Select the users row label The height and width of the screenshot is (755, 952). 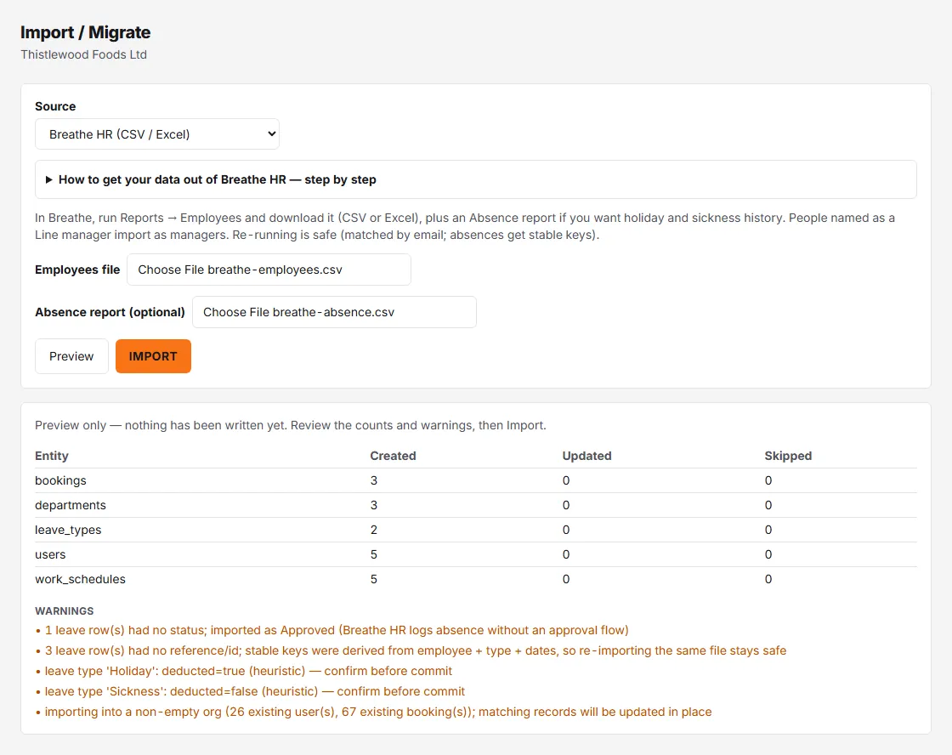click(x=50, y=554)
